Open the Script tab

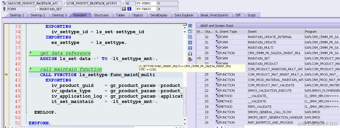[x=251, y=15]
